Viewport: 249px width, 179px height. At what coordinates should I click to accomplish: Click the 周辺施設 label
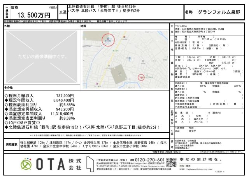click(x=12, y=145)
